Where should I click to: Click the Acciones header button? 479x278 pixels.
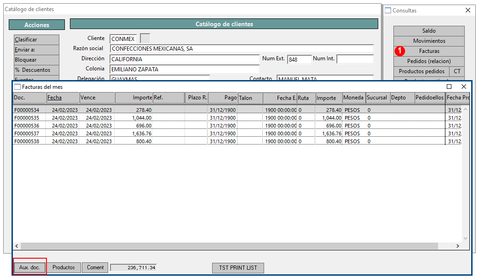click(x=37, y=25)
